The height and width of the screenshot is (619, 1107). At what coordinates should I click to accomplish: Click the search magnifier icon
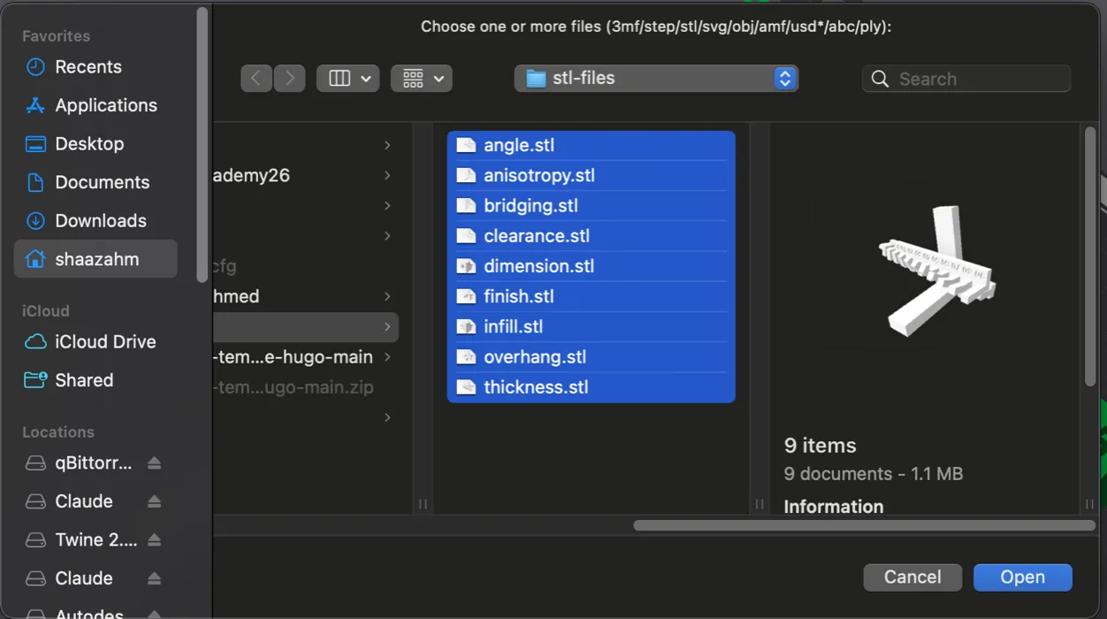[880, 79]
